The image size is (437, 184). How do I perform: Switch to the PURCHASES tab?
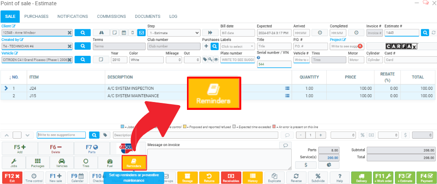[x=36, y=17]
